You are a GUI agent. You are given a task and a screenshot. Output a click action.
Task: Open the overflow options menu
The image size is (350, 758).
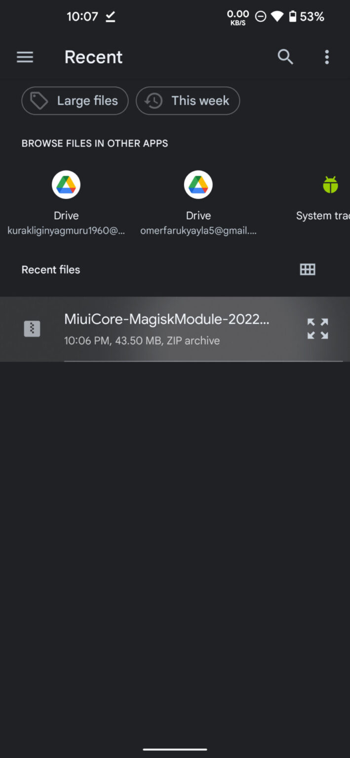327,57
